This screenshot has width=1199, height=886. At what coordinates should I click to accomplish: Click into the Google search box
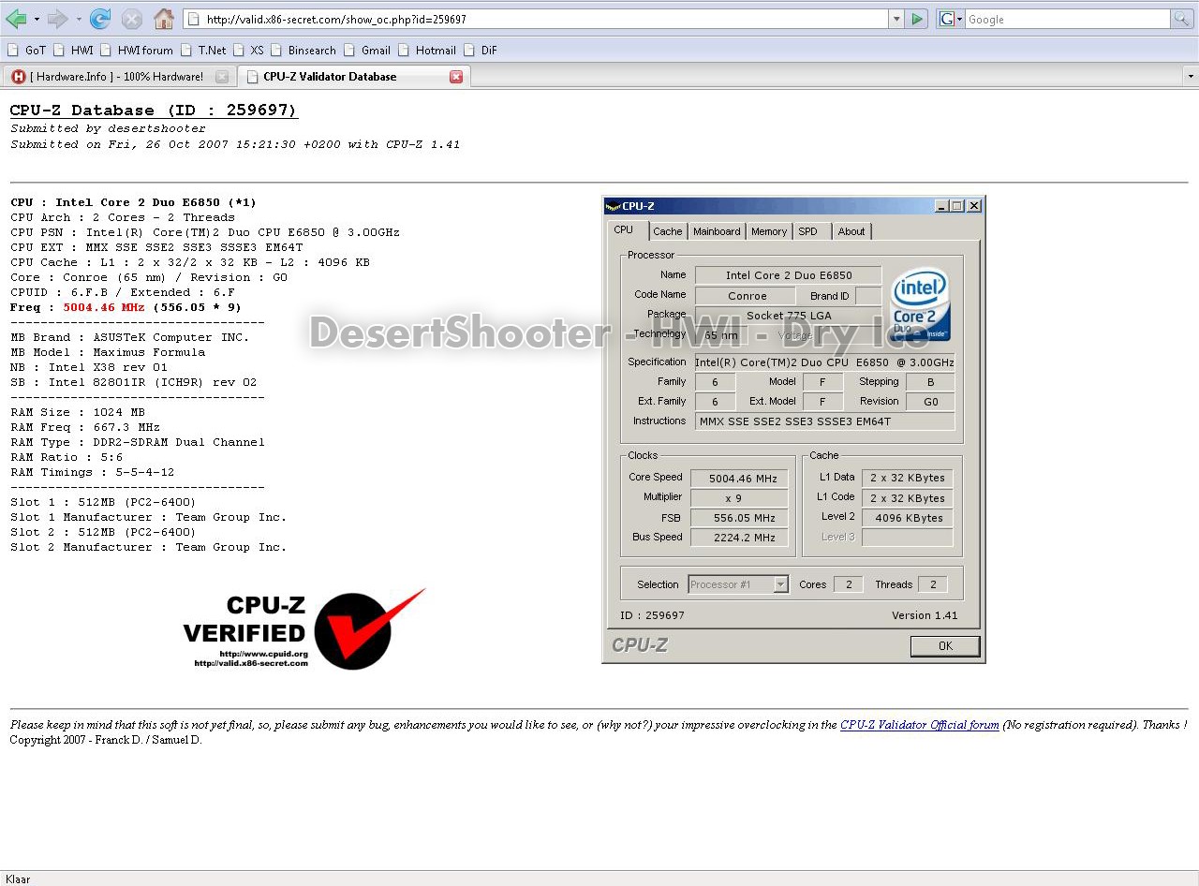coord(1068,19)
